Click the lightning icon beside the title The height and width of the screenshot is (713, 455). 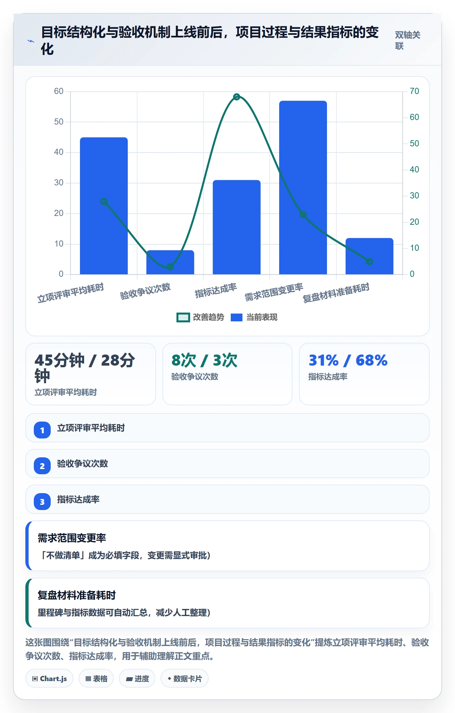pyautogui.click(x=31, y=41)
